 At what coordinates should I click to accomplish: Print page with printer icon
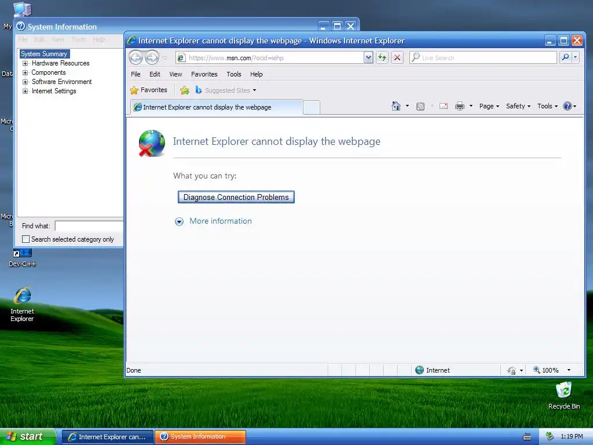(x=459, y=107)
